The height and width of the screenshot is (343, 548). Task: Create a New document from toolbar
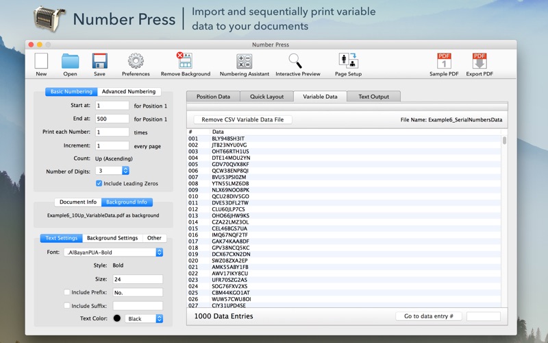(x=41, y=64)
